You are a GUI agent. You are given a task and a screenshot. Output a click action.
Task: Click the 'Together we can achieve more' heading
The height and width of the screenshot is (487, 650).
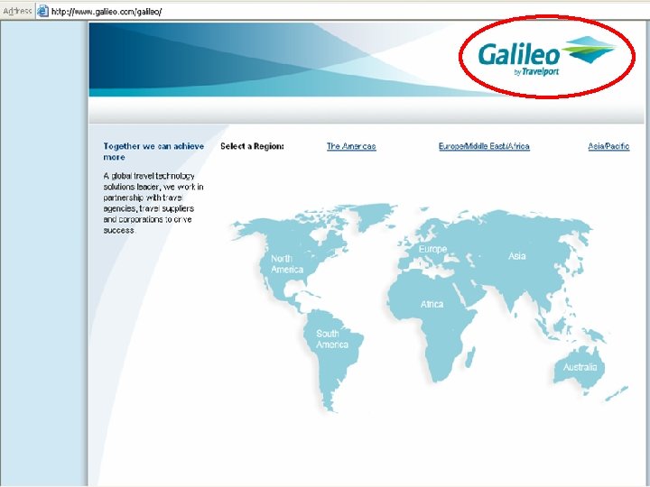click(x=153, y=152)
